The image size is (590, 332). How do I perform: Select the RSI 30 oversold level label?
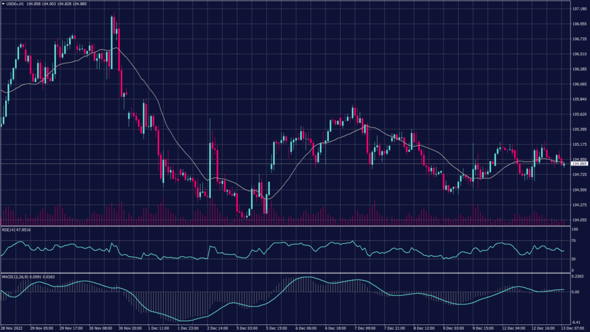574,259
